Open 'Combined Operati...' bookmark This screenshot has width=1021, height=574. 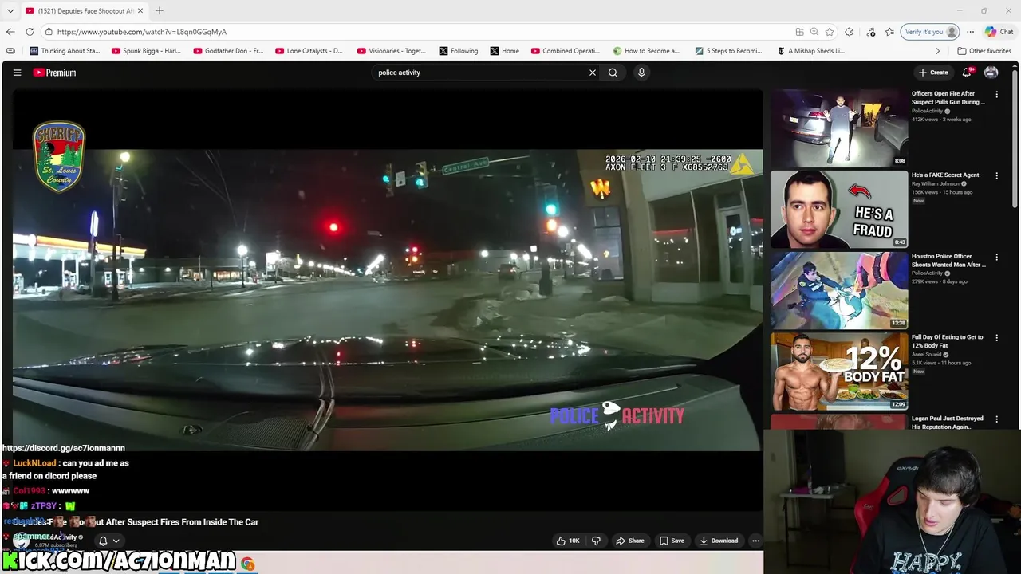(x=566, y=51)
